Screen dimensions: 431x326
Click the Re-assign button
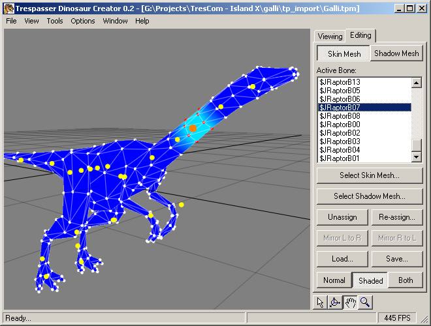pos(396,217)
